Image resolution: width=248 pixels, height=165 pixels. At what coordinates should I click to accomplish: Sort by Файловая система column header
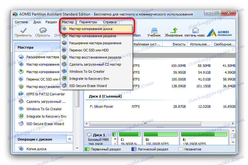(147, 44)
